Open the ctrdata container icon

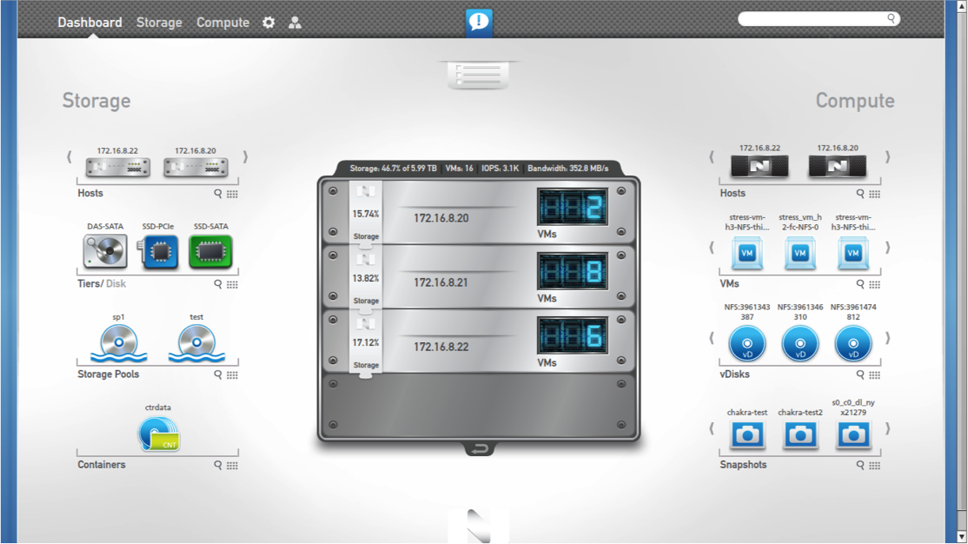pos(158,434)
